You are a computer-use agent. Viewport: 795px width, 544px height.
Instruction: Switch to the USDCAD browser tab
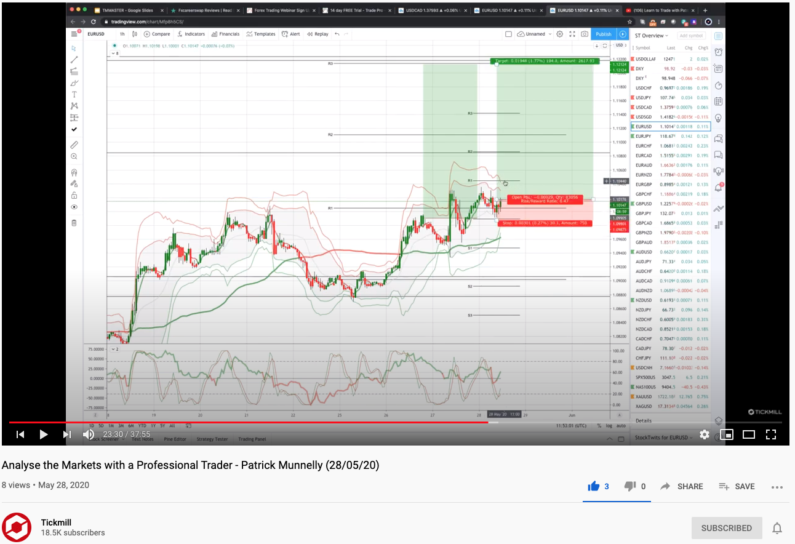tap(433, 10)
